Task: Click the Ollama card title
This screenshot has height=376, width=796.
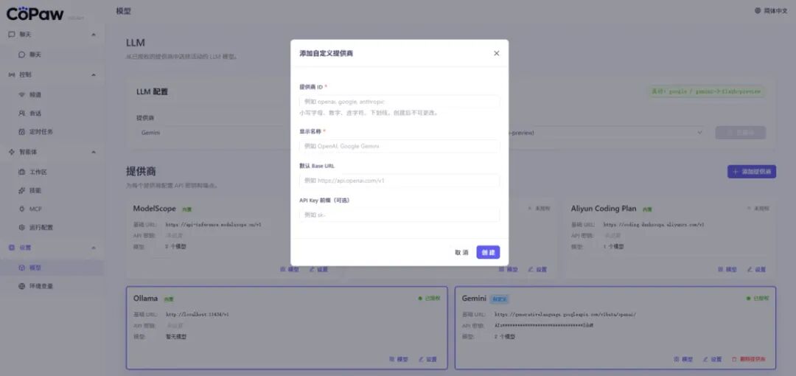Action: [145, 299]
